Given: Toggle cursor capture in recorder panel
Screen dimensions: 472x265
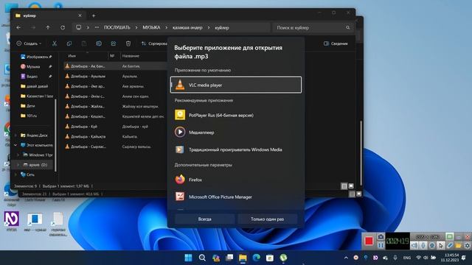Looking at the screenshot, I should [441, 246].
